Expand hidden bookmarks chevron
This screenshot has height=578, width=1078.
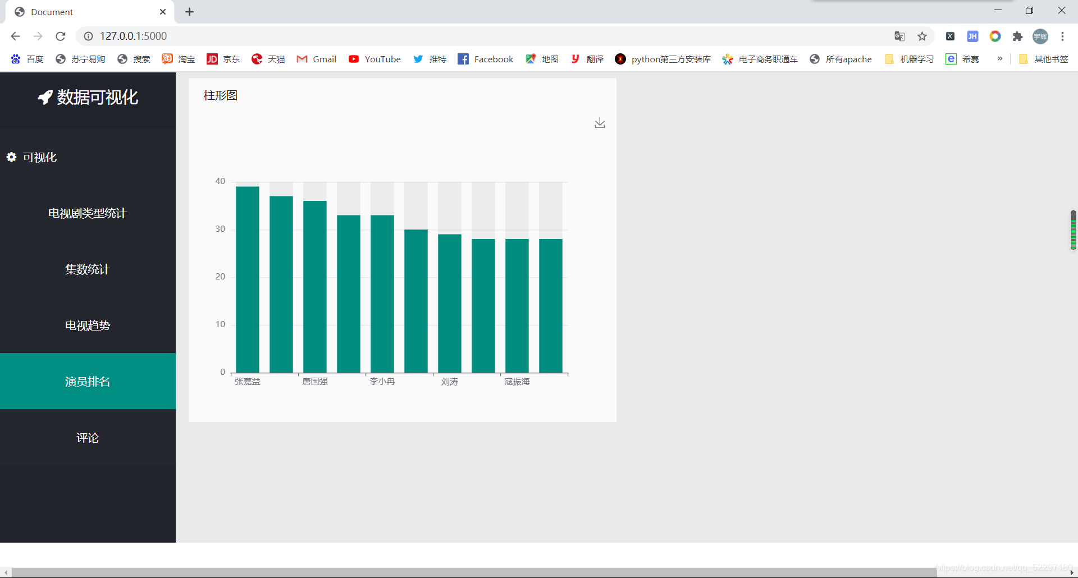click(1000, 59)
